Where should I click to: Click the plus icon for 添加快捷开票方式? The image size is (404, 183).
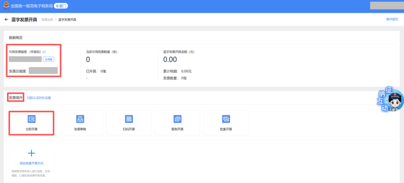click(31, 153)
